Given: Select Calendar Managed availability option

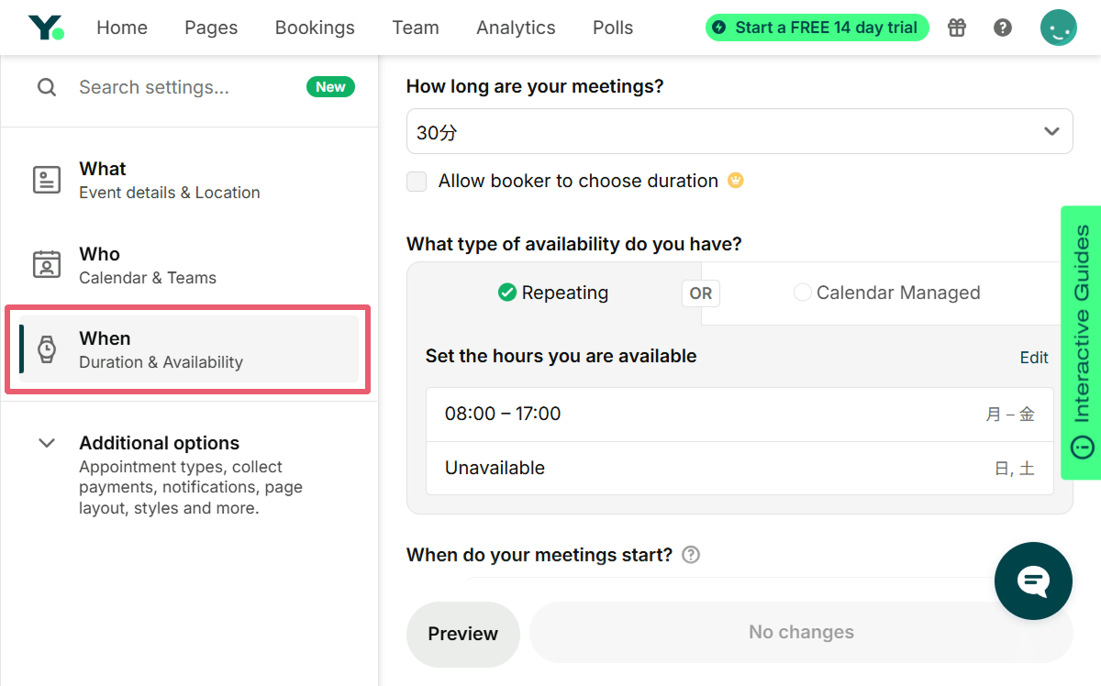Looking at the screenshot, I should [x=886, y=293].
